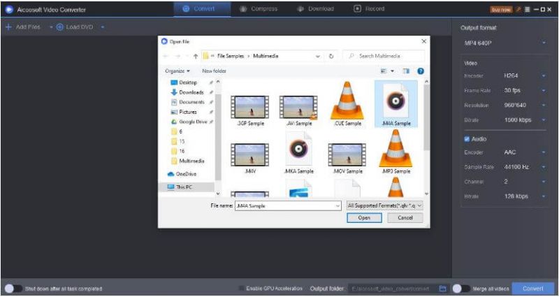This screenshot has height=297, width=559.
Task: Click Add Files
Action: coord(23,27)
